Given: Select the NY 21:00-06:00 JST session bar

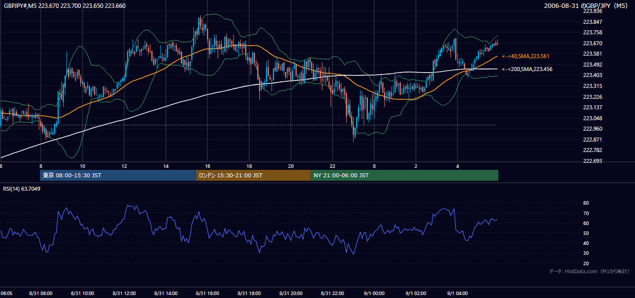Looking at the screenshot, I should click(404, 175).
